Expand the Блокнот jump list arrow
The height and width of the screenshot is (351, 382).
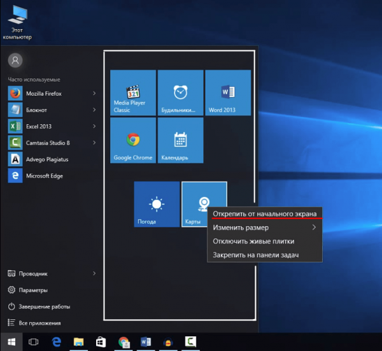(94, 110)
